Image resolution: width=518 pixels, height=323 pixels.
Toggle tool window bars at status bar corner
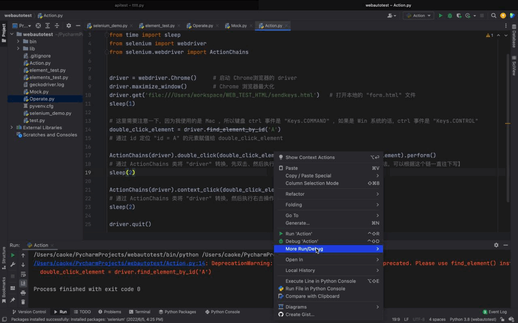4,319
